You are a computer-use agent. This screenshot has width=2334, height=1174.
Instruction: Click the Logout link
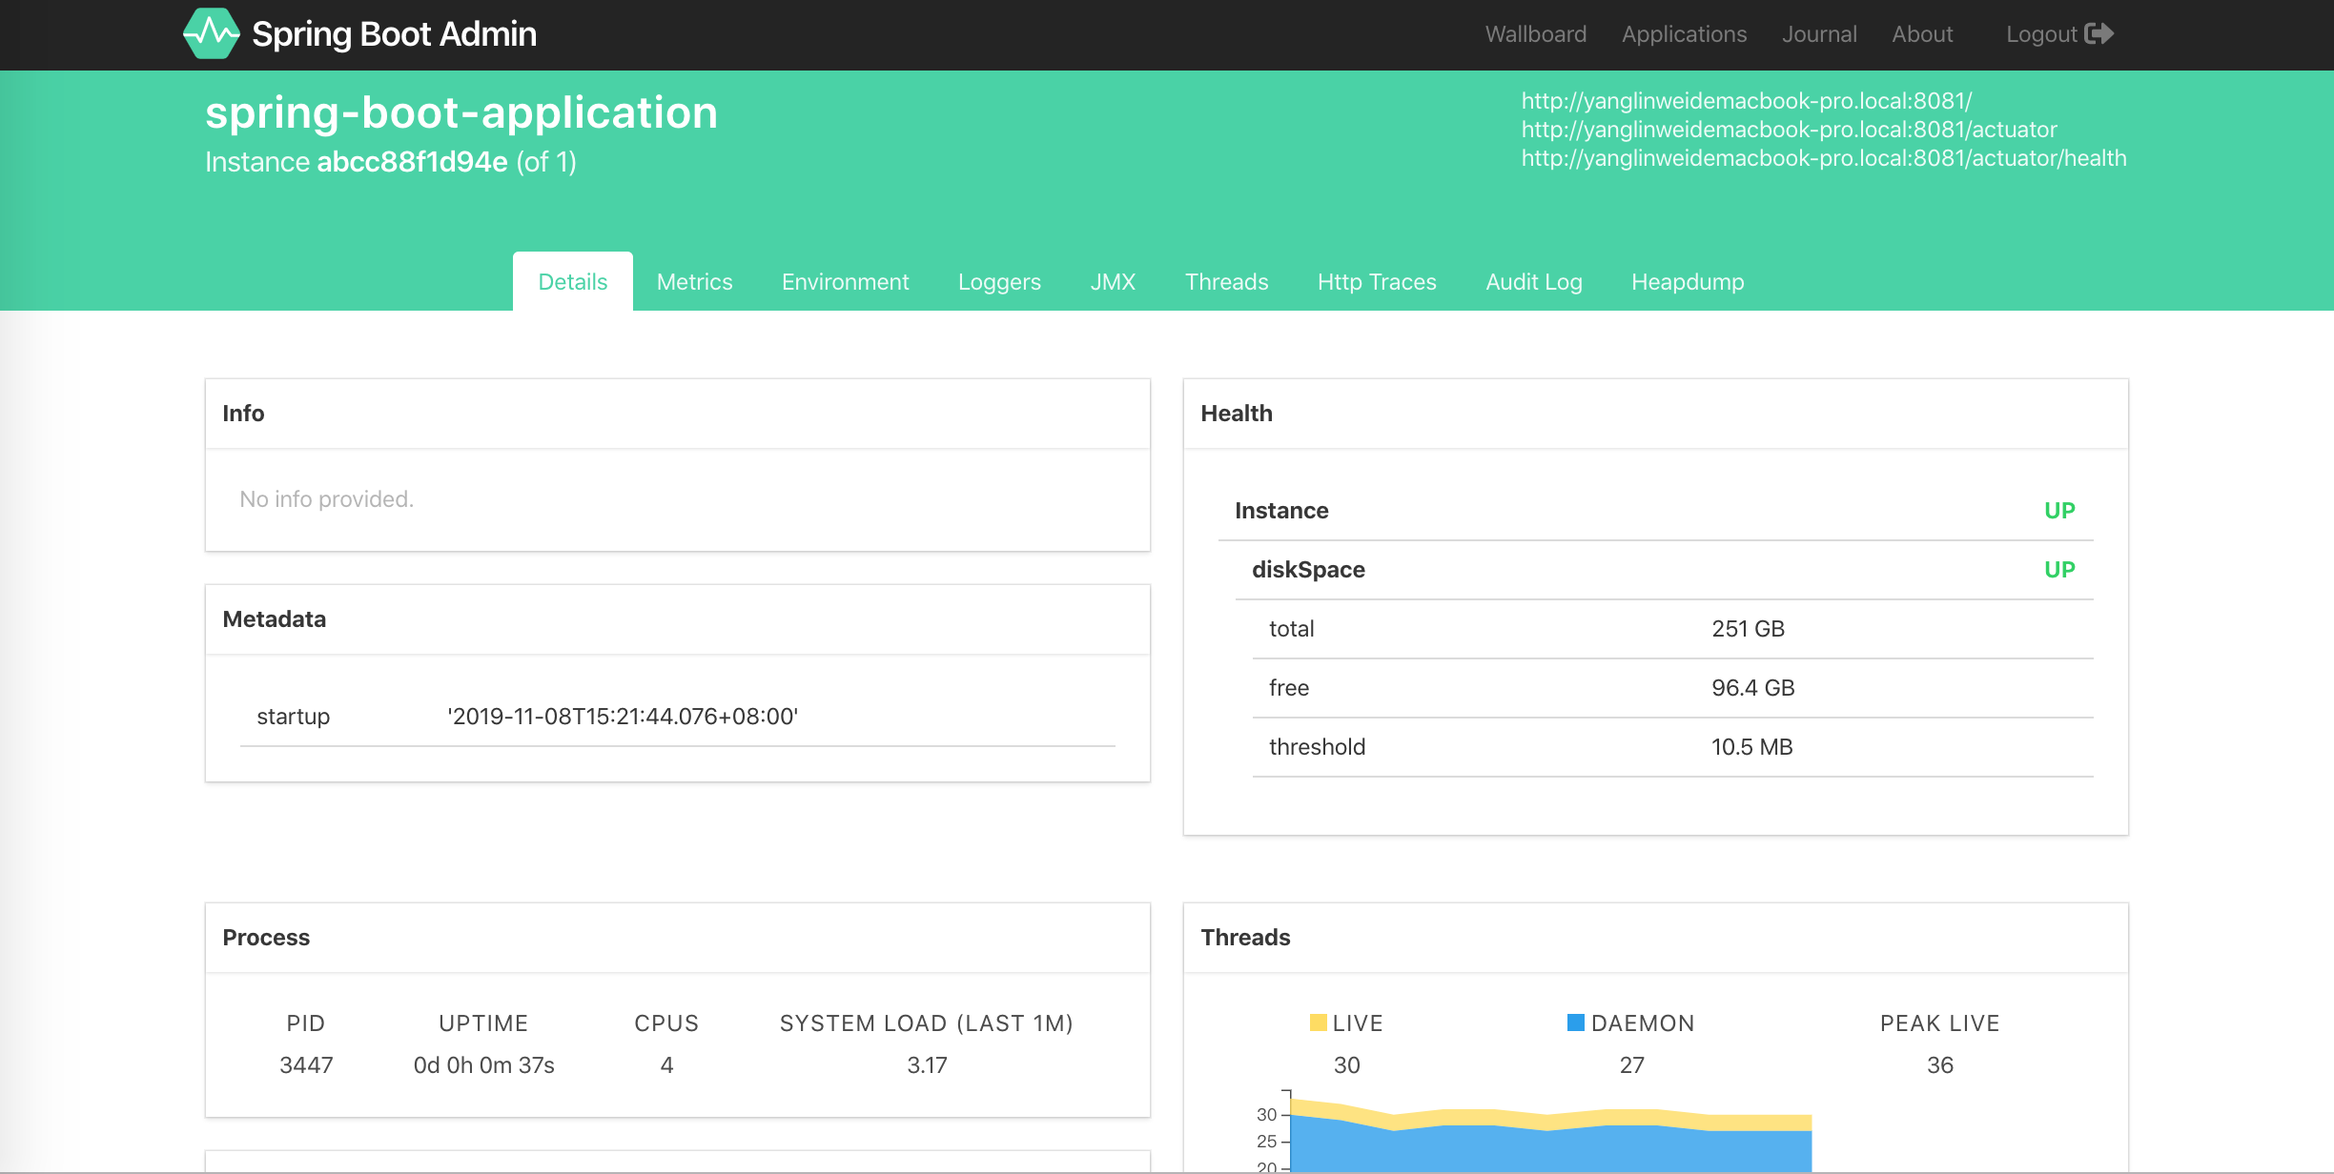click(2059, 34)
